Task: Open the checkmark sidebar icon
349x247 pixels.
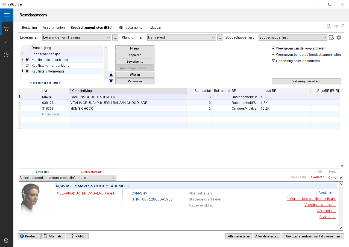Action: tap(7, 42)
